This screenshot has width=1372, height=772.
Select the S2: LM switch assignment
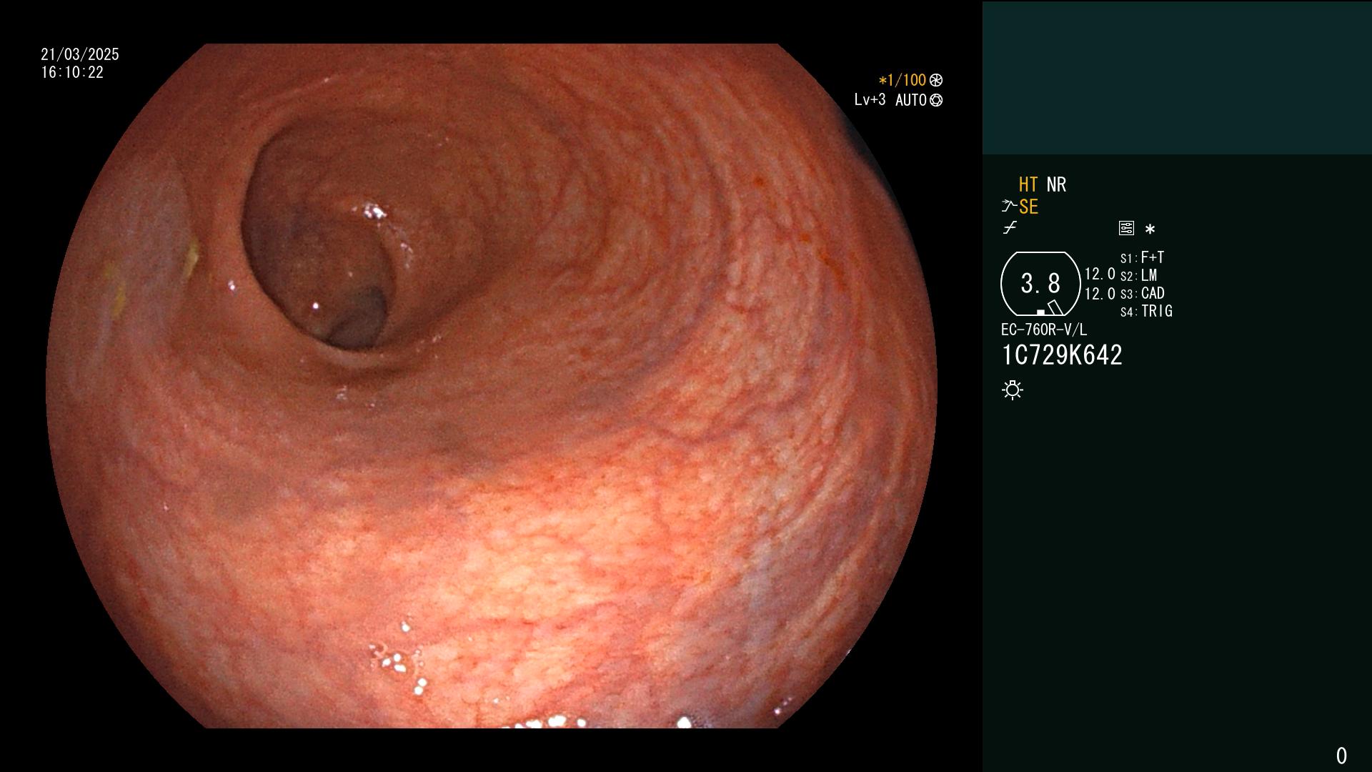(1138, 275)
